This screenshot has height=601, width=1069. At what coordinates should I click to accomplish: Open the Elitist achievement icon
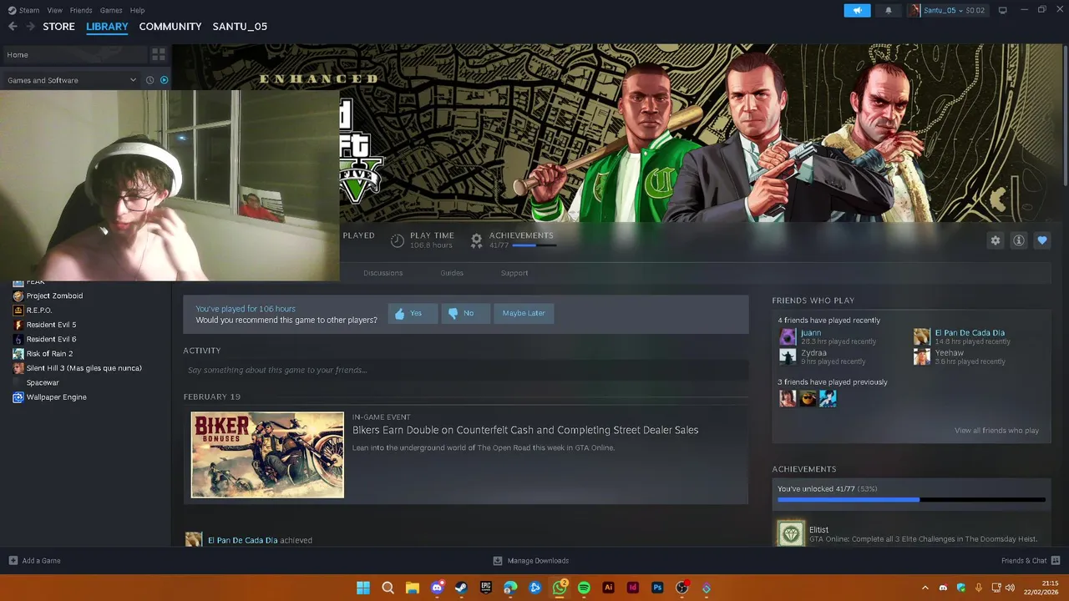(x=791, y=533)
